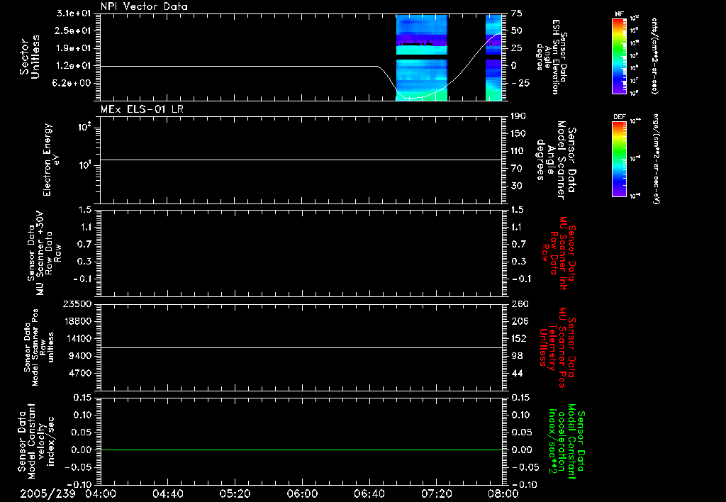Click the '1.9e+01' sector tick label
The height and width of the screenshot is (502, 726).
click(x=74, y=48)
